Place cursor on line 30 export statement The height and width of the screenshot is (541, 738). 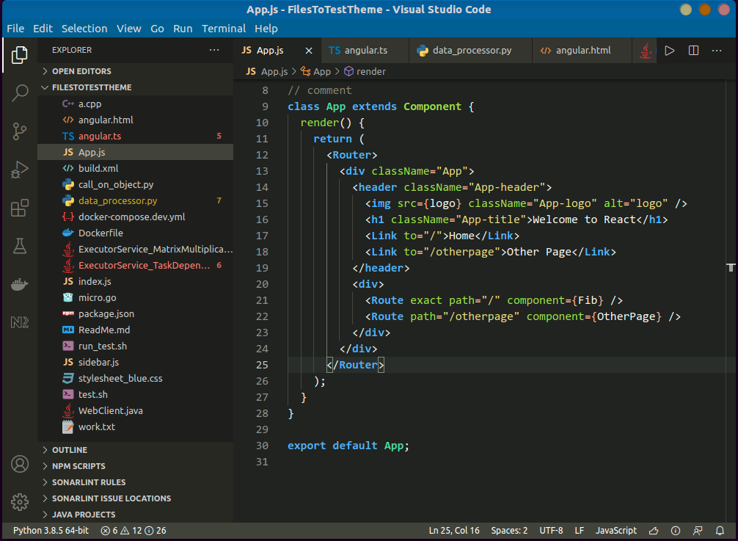(x=348, y=446)
